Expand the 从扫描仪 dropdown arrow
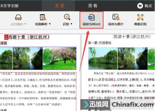155x111 pixels. 25,24
